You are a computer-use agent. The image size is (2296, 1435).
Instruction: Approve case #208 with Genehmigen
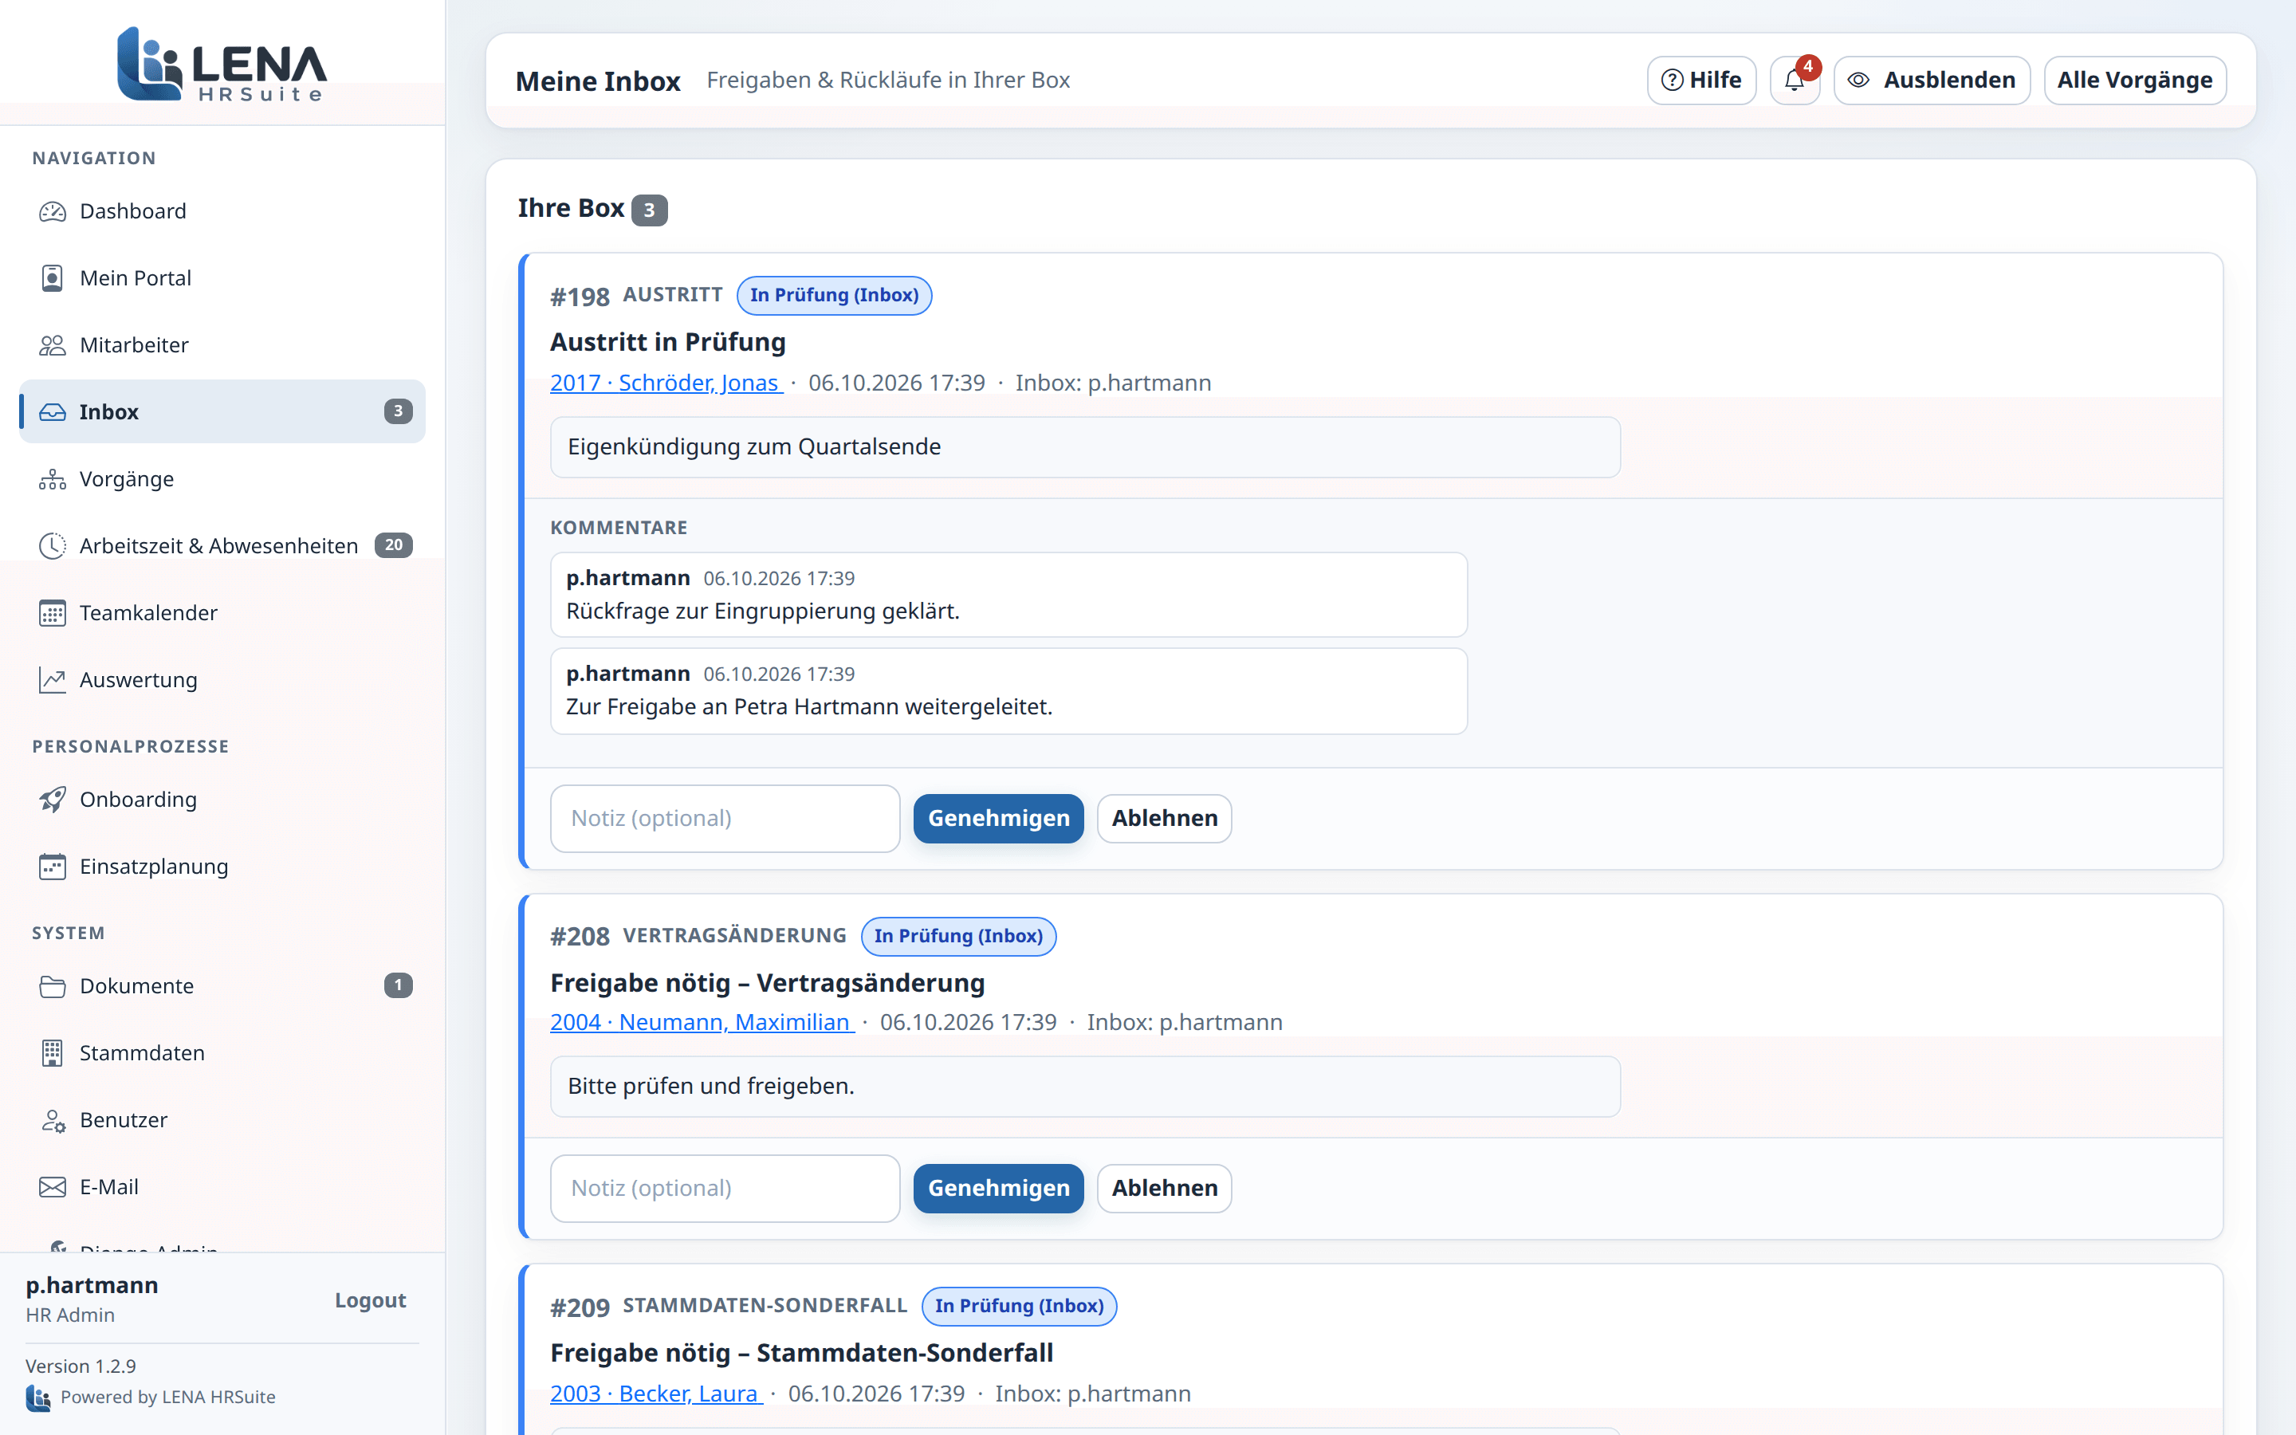click(998, 1188)
